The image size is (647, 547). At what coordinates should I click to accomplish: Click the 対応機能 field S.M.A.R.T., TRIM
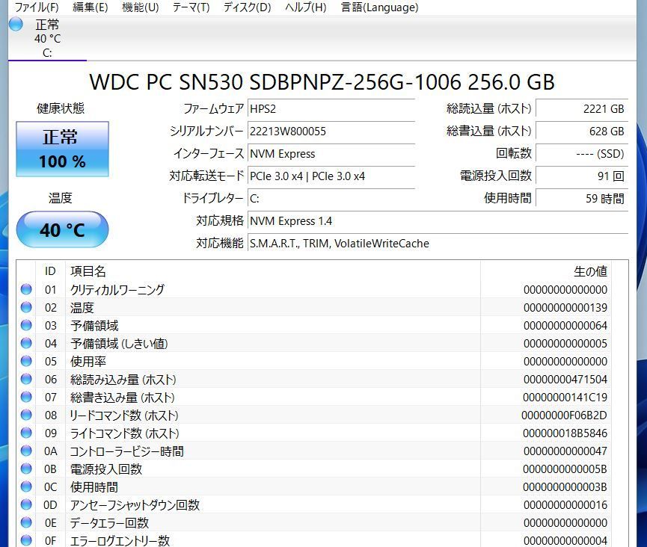click(438, 243)
